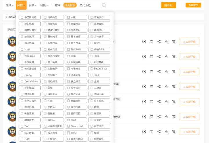
Task: Open 查看授权 at the top right
Action: (x=193, y=5)
